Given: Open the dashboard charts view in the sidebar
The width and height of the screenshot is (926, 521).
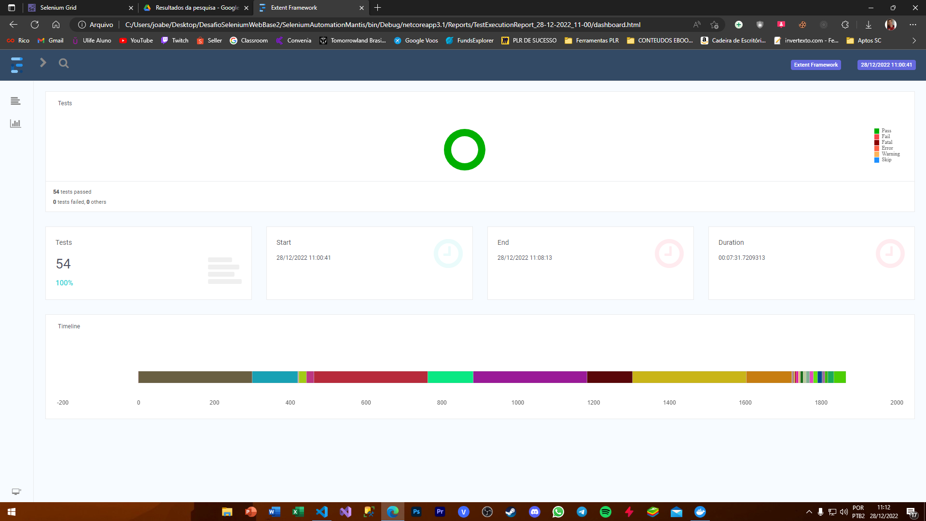Looking at the screenshot, I should (x=15, y=124).
